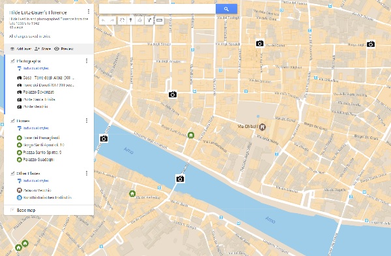The height and width of the screenshot is (256, 391).
Task: Toggle the Homes layer checkbox
Action: click(x=12, y=121)
